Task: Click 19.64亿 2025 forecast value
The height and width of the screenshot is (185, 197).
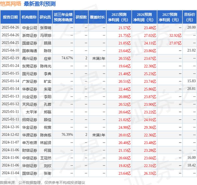Action: pyautogui.click(x=125, y=66)
